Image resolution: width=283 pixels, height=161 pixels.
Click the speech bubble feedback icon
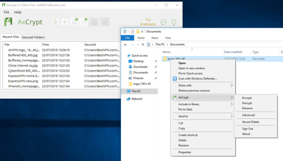(x=163, y=22)
